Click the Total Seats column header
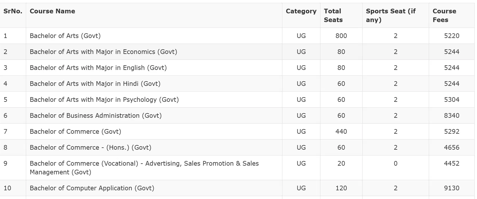477x199 pixels. click(333, 15)
